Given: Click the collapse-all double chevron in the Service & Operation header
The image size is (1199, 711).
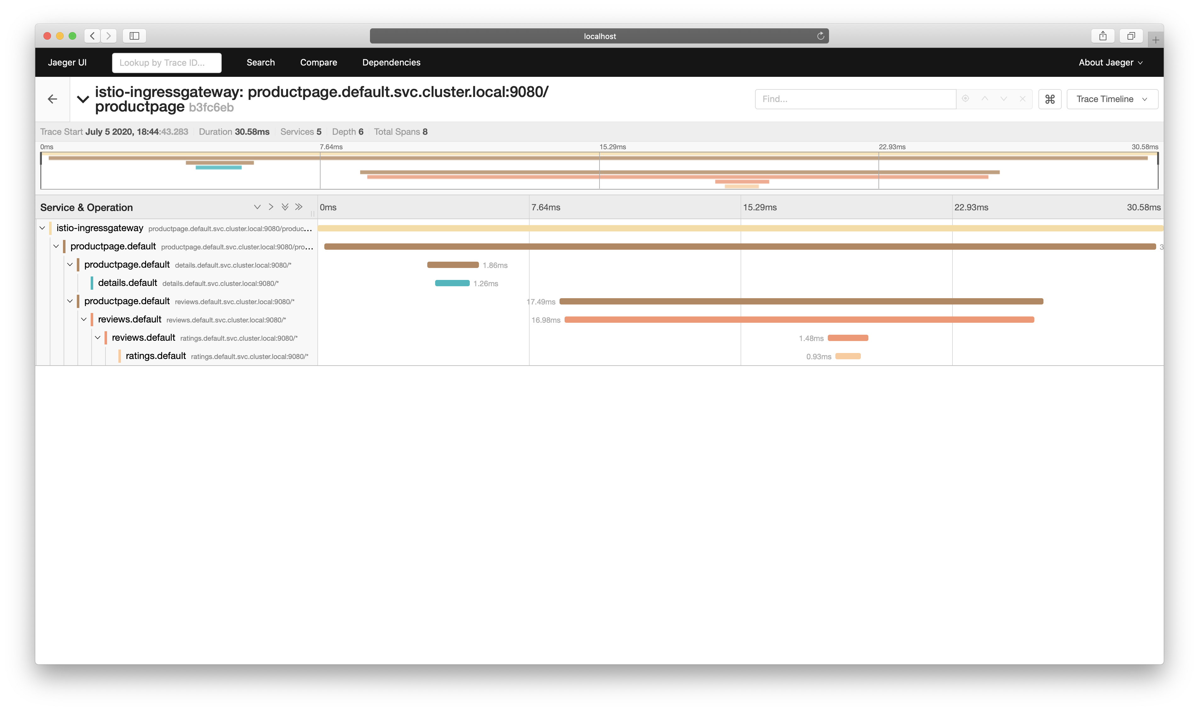Looking at the screenshot, I should 299,207.
